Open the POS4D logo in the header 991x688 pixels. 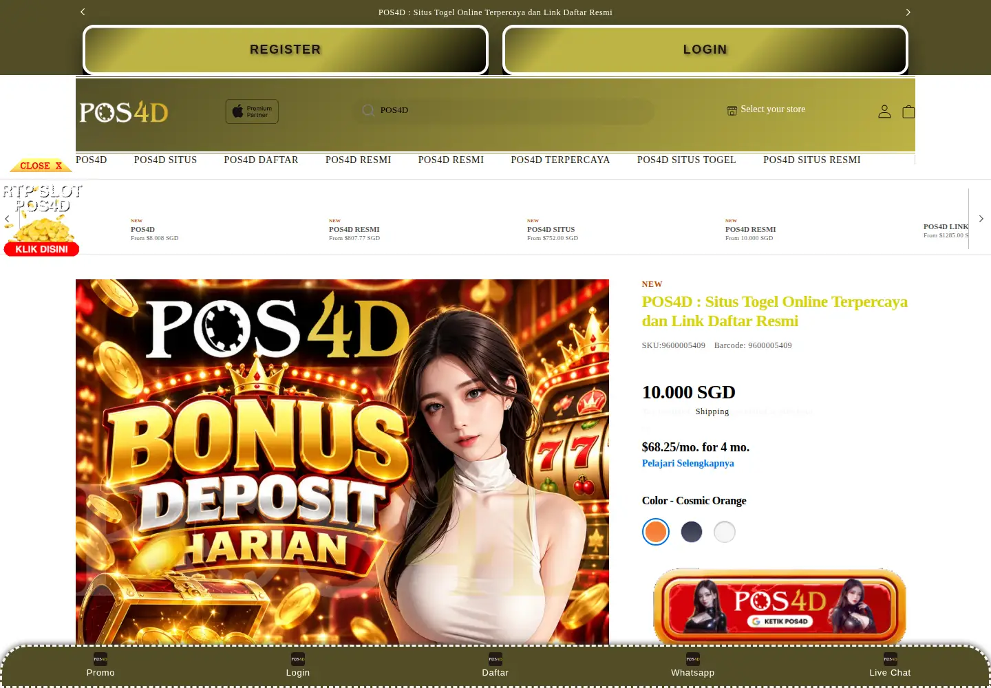tap(124, 111)
